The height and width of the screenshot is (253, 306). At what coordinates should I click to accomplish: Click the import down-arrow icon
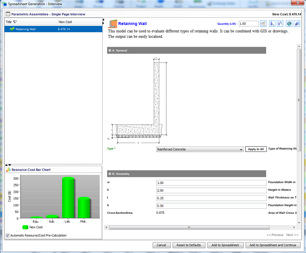272,24
